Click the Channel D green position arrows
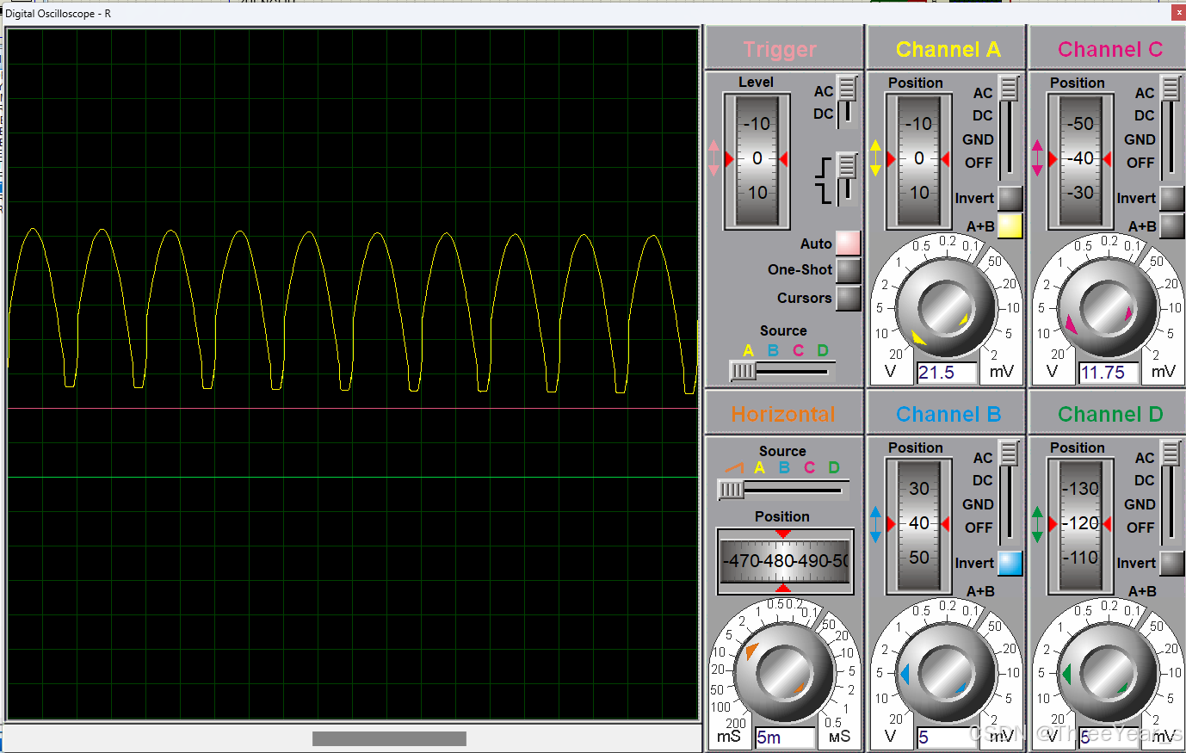 [1037, 523]
